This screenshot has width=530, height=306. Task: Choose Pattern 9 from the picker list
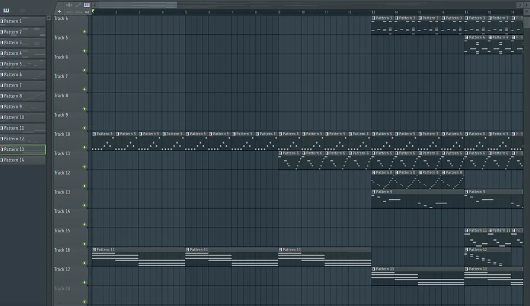[22, 107]
